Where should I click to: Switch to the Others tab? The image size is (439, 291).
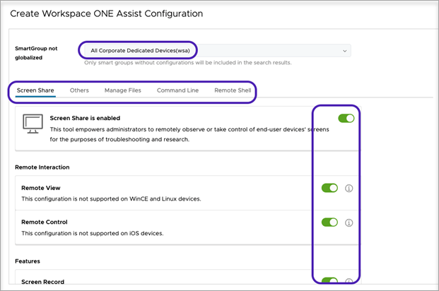tap(79, 90)
